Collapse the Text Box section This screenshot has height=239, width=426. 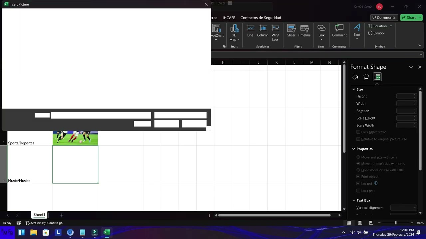pos(353,200)
